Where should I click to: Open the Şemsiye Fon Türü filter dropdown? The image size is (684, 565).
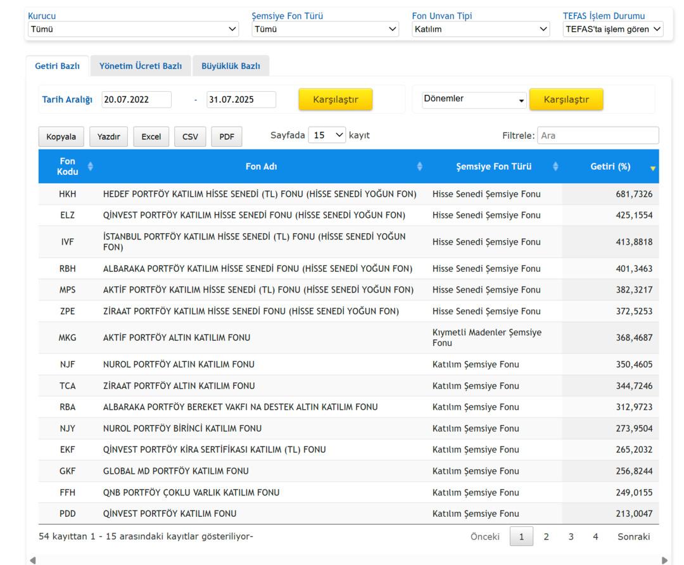coord(325,29)
